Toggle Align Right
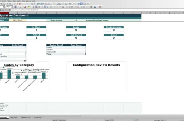184x121 pixels. (39, 7)
